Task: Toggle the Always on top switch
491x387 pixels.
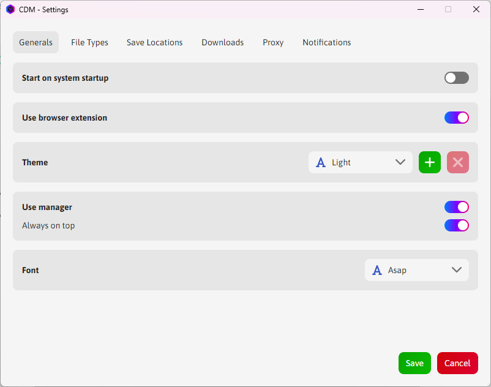Action: click(x=456, y=225)
